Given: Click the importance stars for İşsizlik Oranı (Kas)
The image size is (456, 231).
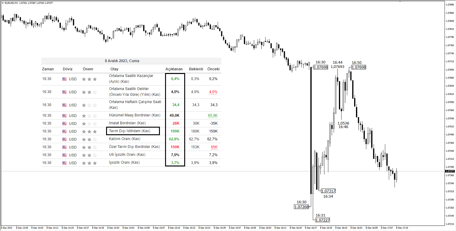Looking at the screenshot, I should click(x=89, y=163).
